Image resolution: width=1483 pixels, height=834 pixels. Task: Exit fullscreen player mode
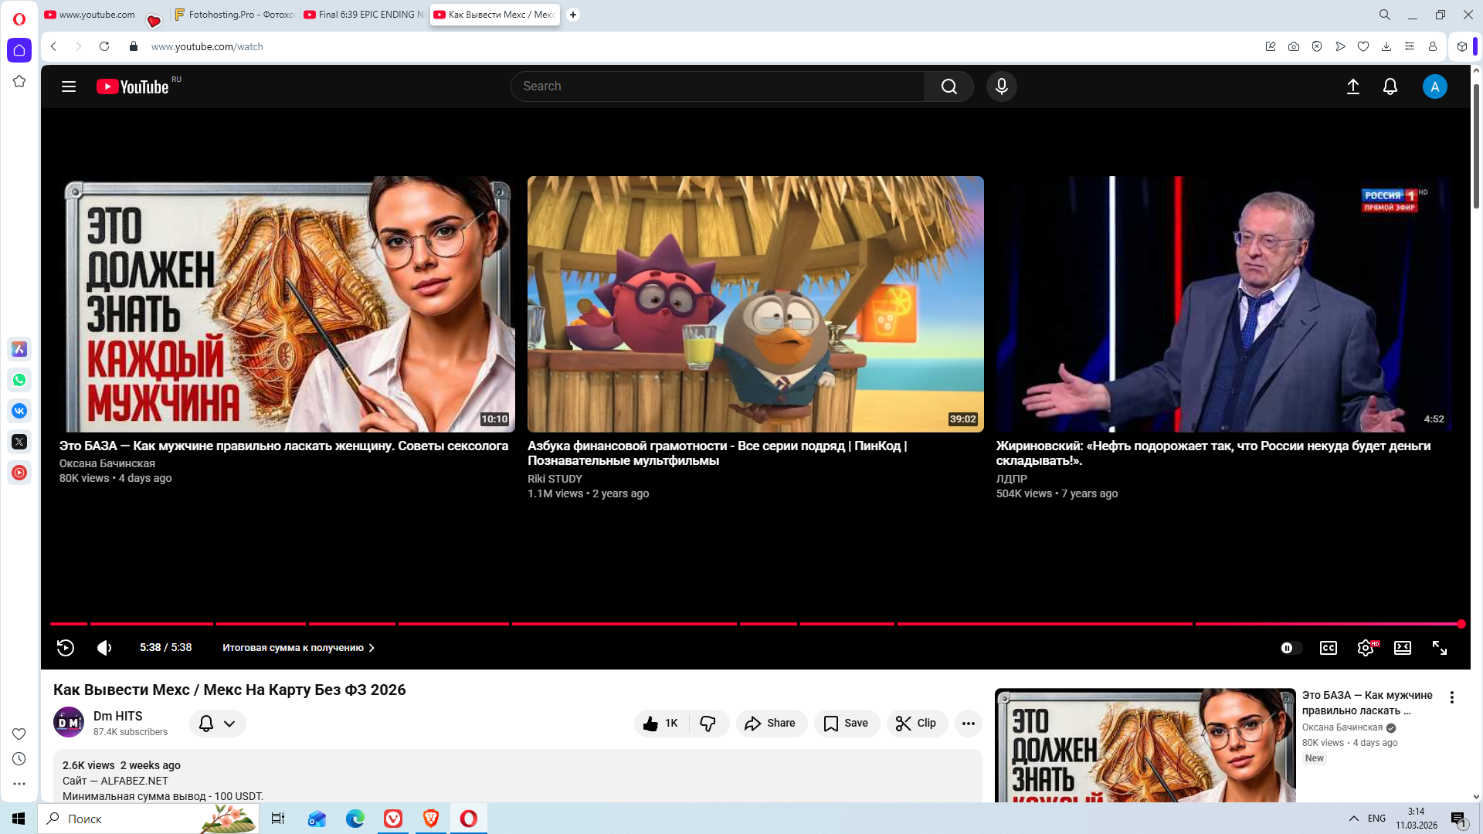click(x=1439, y=648)
